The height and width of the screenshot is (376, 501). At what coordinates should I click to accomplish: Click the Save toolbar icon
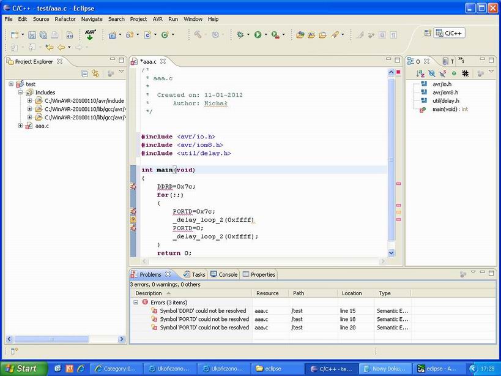coord(33,35)
